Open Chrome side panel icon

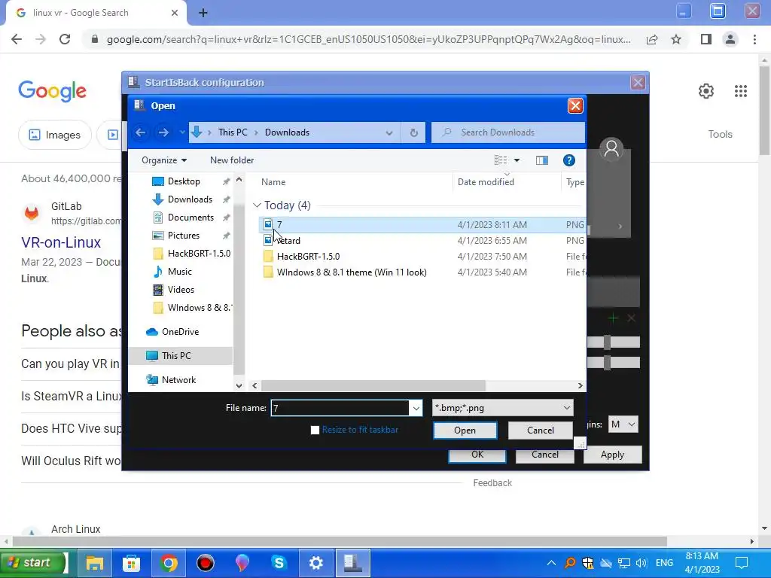pyautogui.click(x=706, y=39)
